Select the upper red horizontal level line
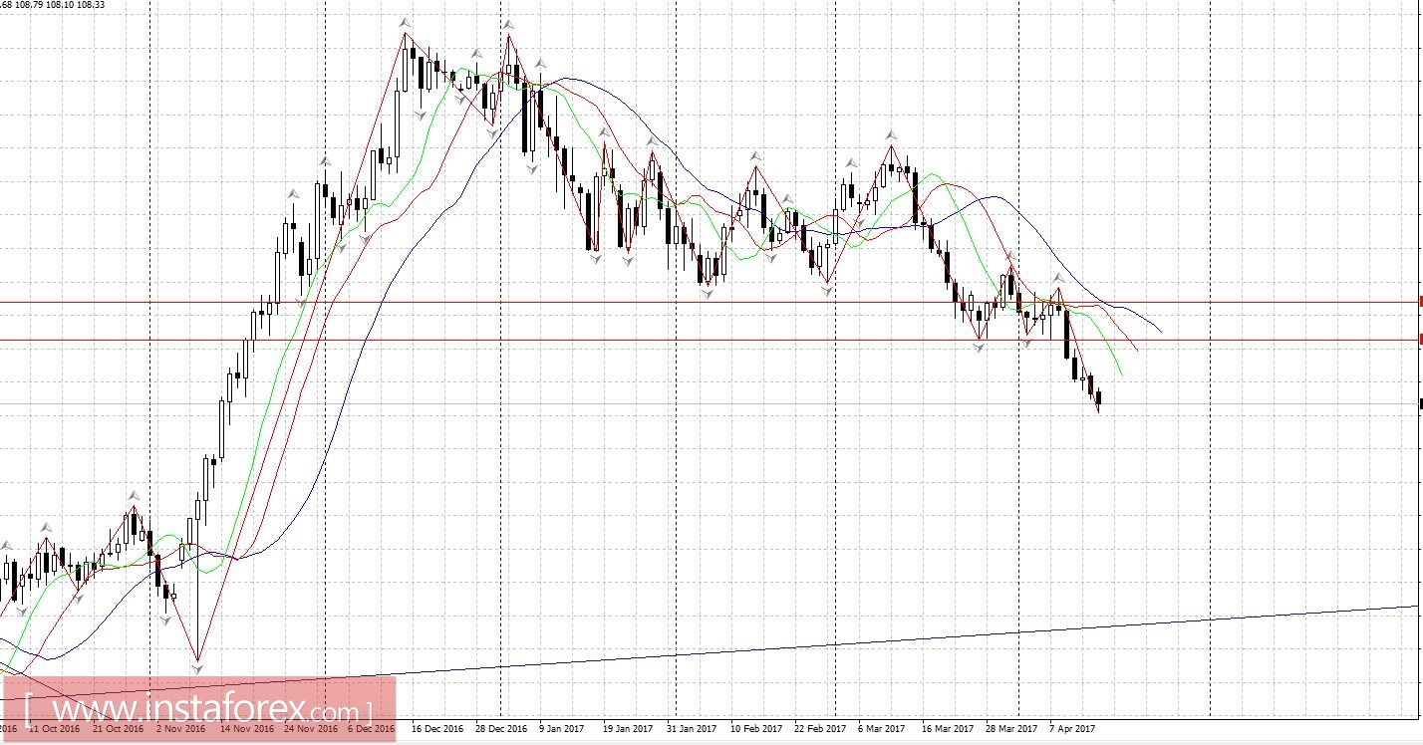Image resolution: width=1423 pixels, height=745 pixels. [708, 302]
